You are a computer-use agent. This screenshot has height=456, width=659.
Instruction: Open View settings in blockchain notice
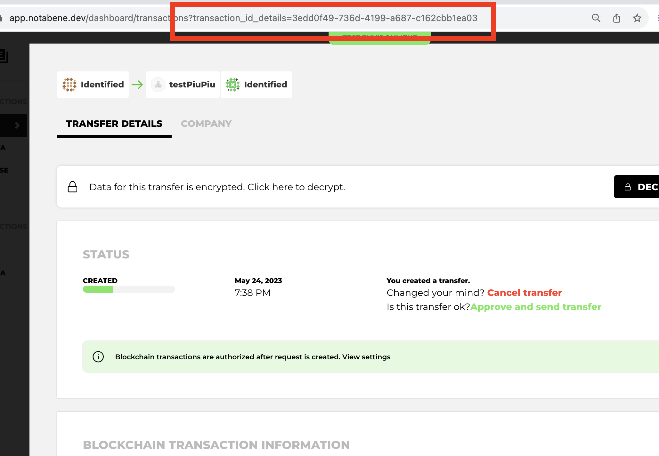point(366,357)
